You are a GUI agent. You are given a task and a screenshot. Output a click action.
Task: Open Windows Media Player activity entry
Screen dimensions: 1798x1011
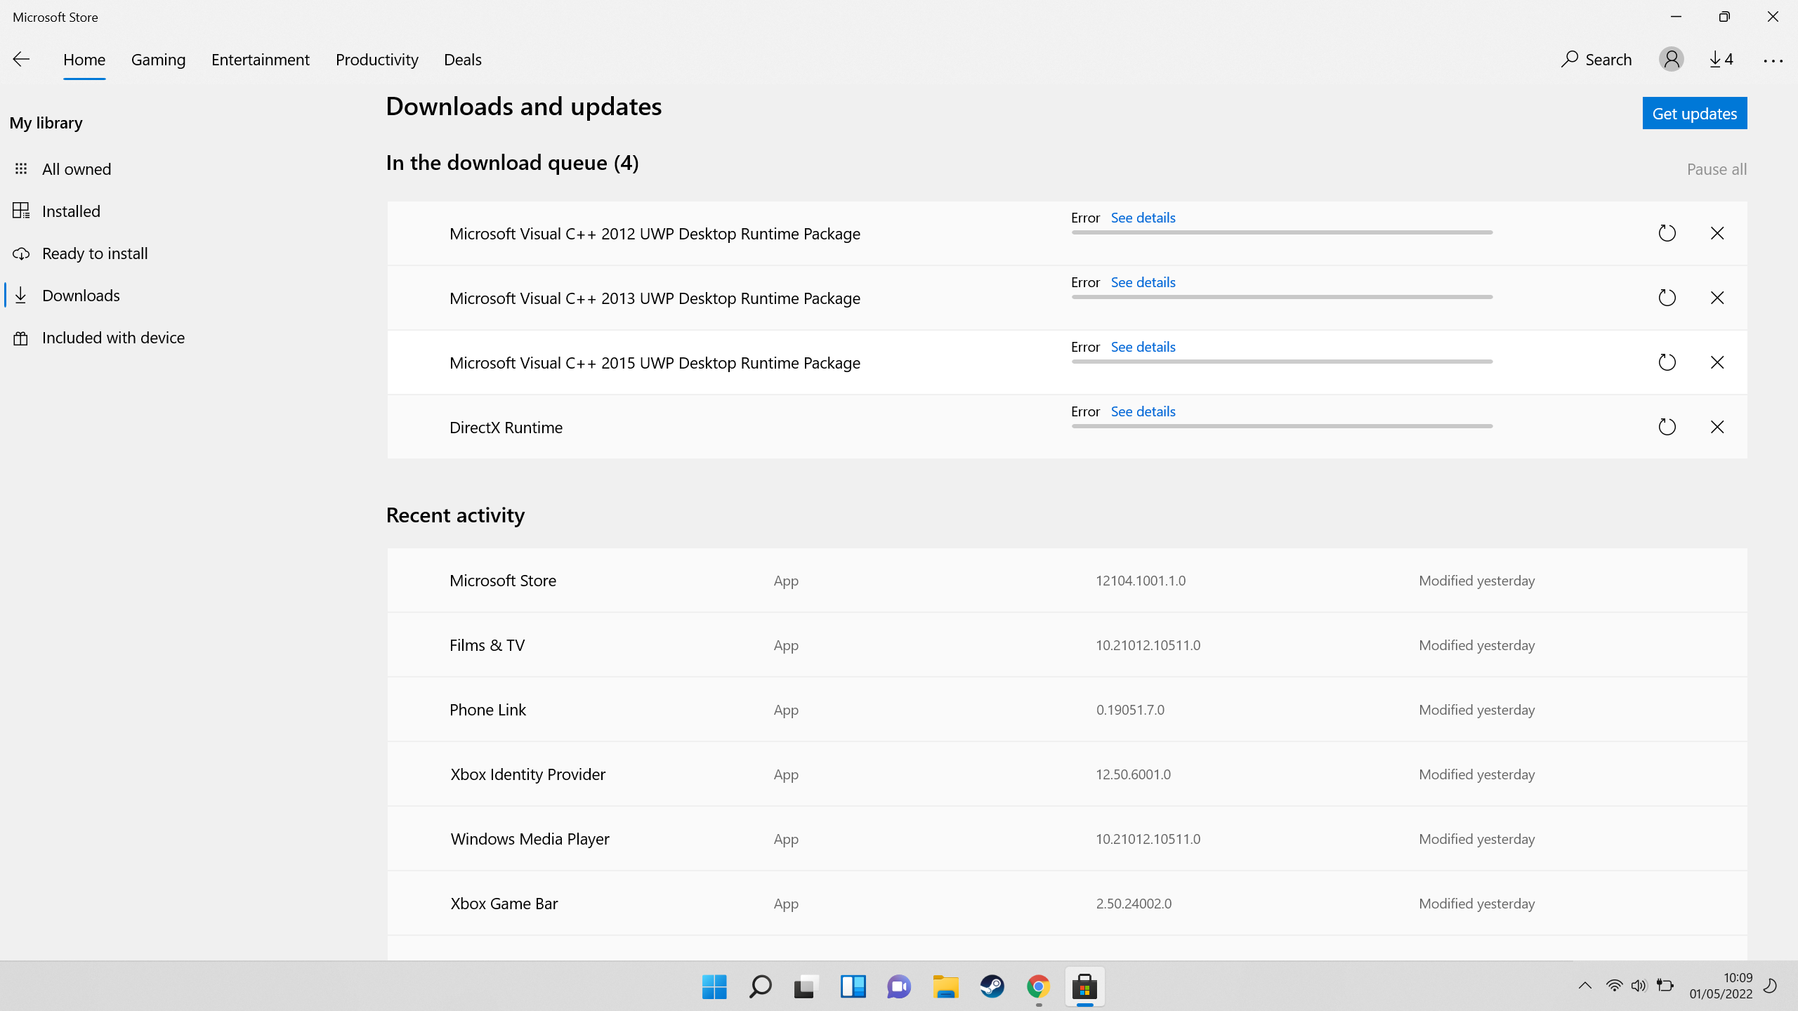pos(1067,839)
